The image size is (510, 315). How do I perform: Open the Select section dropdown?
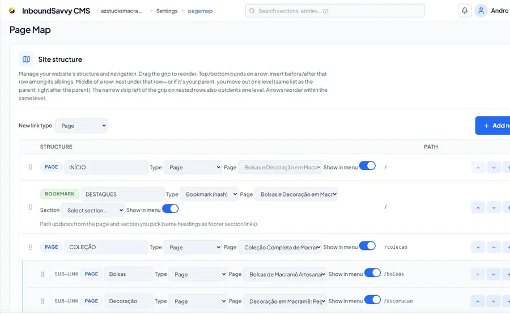click(93, 210)
